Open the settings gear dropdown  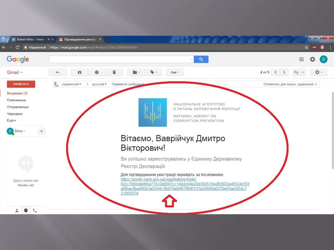click(x=318, y=72)
